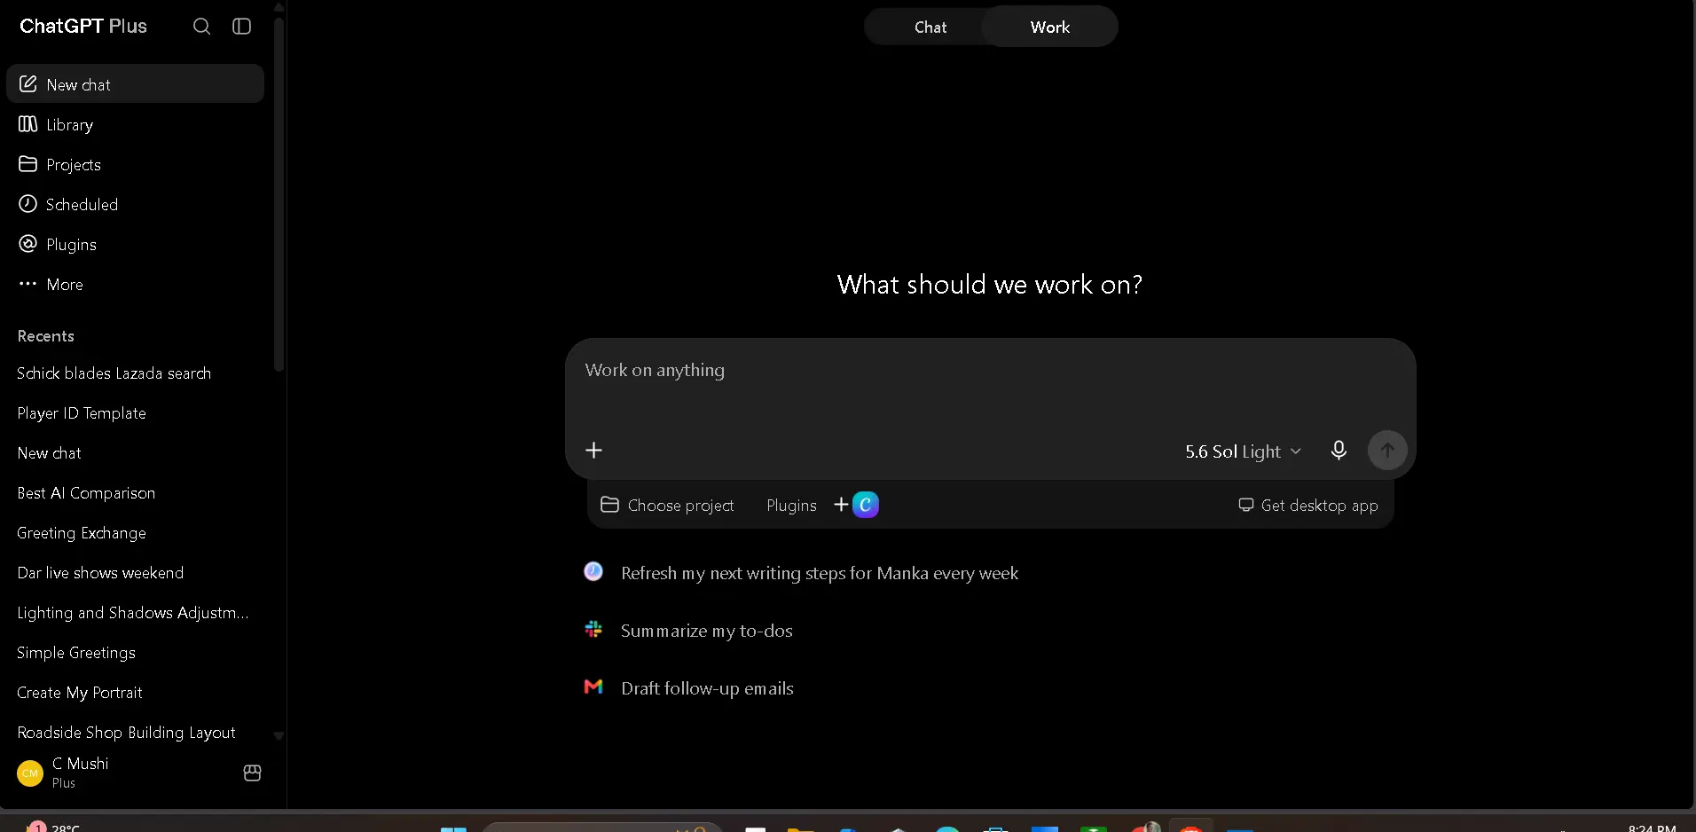Click the folder icon beside Choose project
The width and height of the screenshot is (1696, 832).
pyautogui.click(x=609, y=505)
